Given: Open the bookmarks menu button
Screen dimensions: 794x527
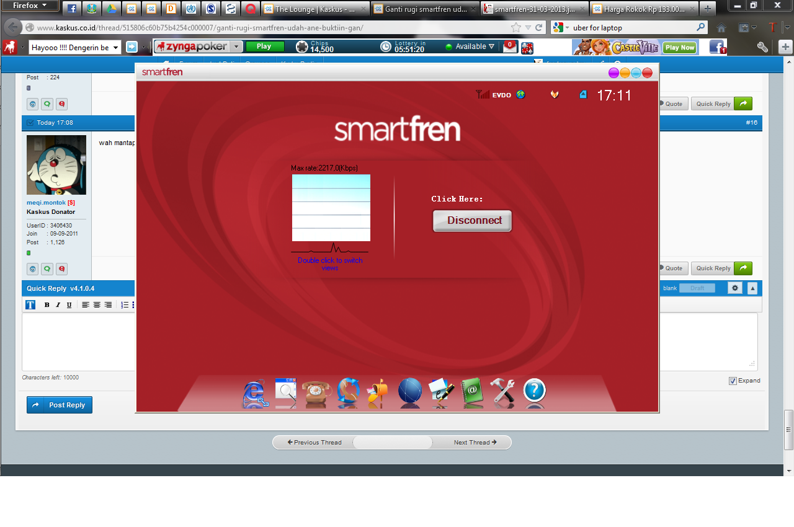Looking at the screenshot, I should pyautogui.click(x=746, y=28).
